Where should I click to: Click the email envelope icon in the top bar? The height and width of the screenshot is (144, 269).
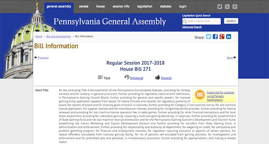click(x=235, y=7)
